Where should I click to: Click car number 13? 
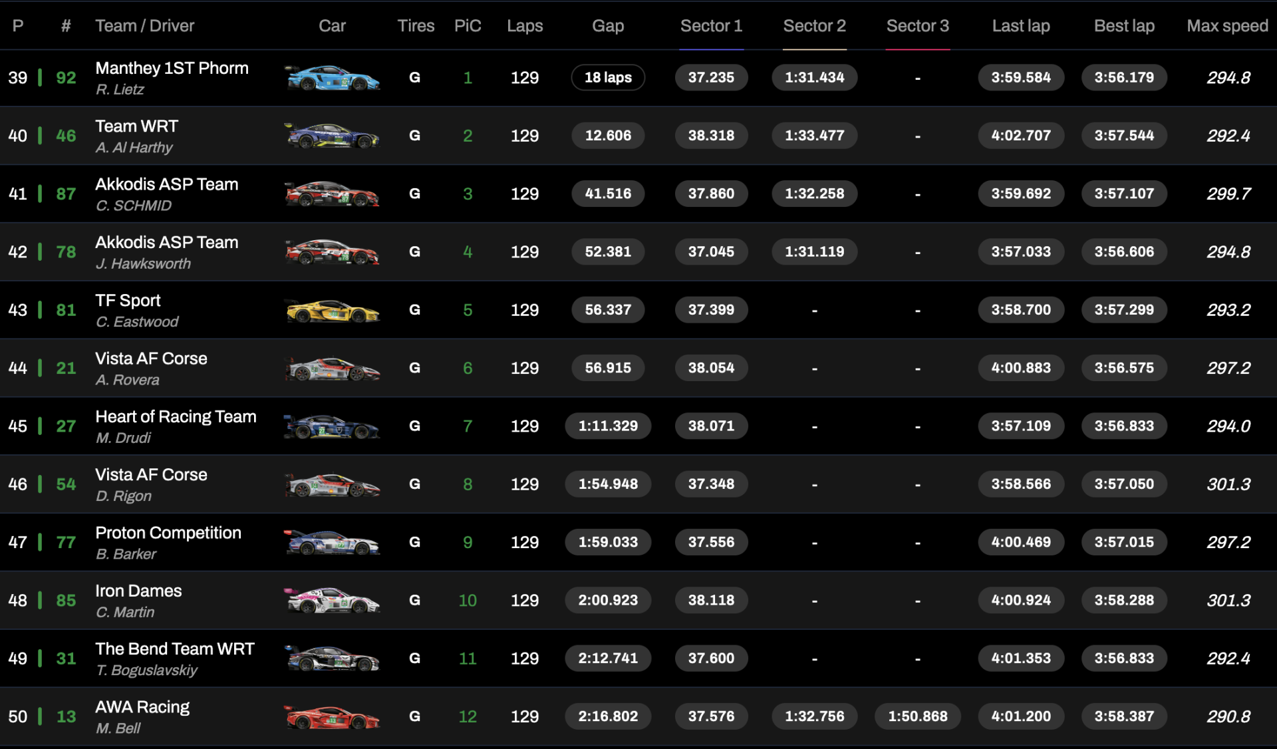coord(66,716)
